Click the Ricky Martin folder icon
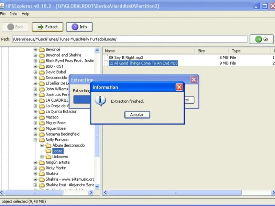 click(x=42, y=168)
